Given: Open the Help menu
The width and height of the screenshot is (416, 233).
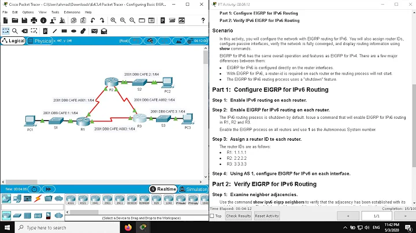Looking at the screenshot, I should pyautogui.click(x=88, y=12).
